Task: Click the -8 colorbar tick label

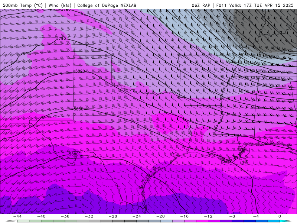Action: point(232,216)
